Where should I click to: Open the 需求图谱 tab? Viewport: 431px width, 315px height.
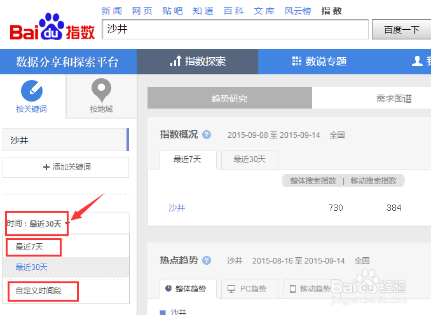[394, 98]
